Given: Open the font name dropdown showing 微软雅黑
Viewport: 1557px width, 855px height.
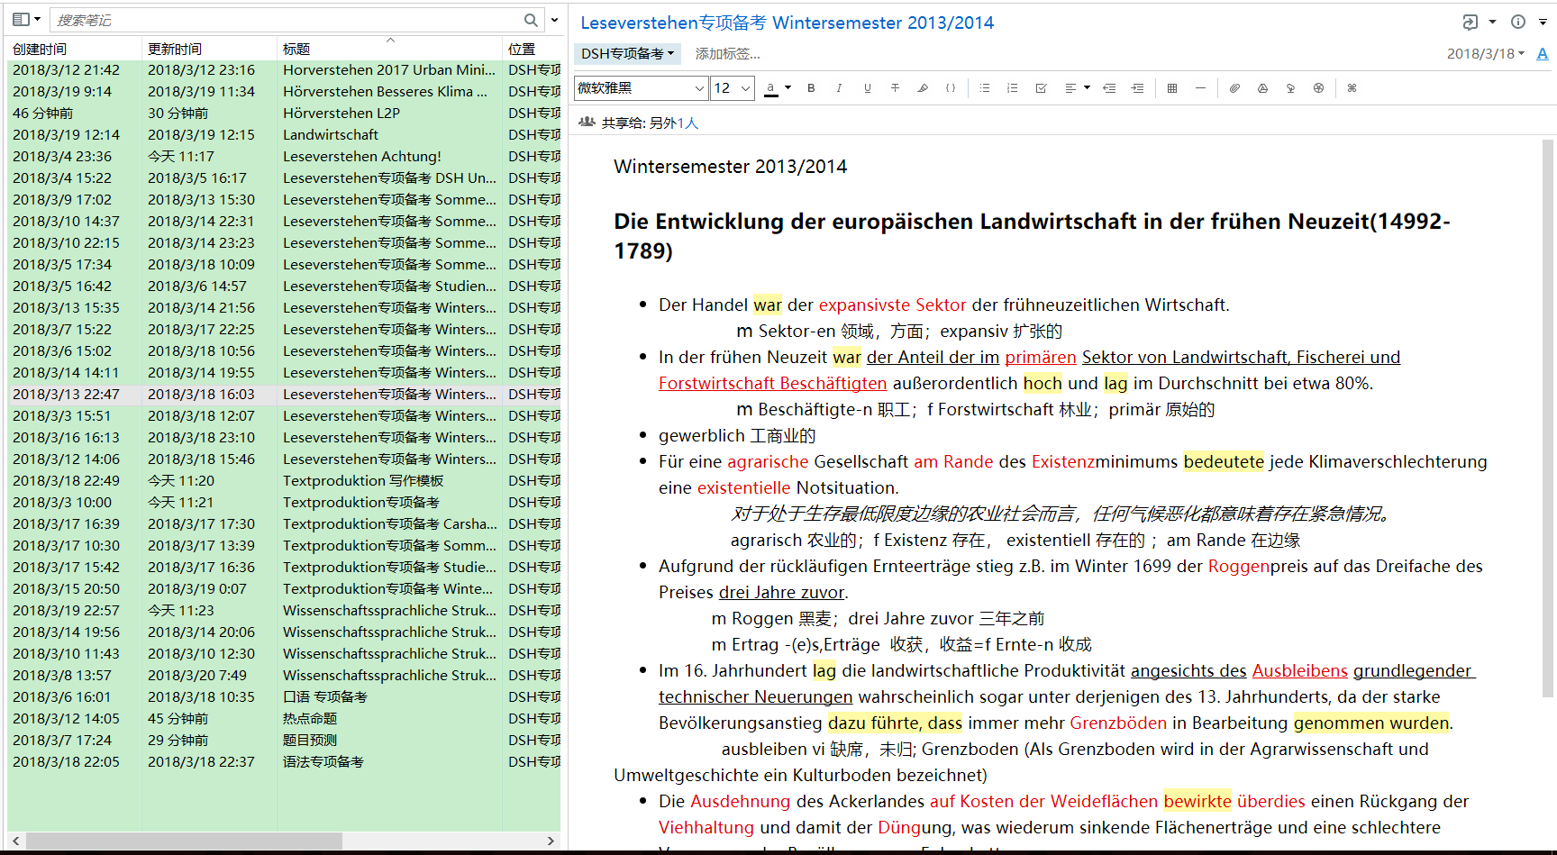Looking at the screenshot, I should 641,88.
